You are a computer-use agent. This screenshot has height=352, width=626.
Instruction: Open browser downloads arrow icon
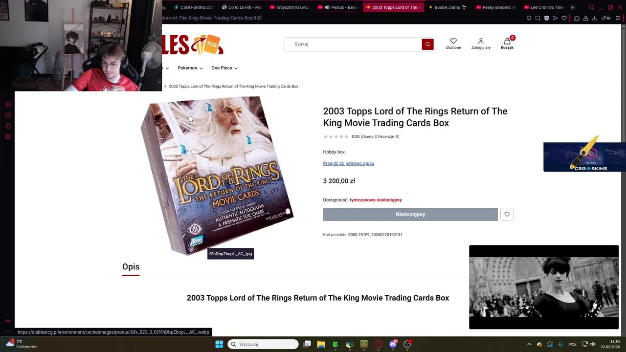click(594, 18)
